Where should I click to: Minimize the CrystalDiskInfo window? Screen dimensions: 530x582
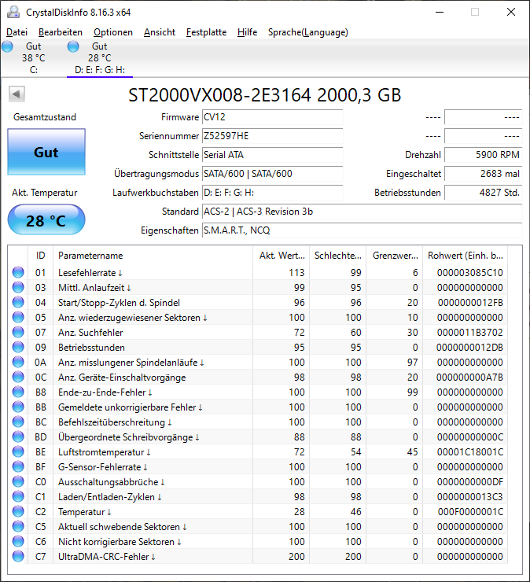(x=440, y=13)
